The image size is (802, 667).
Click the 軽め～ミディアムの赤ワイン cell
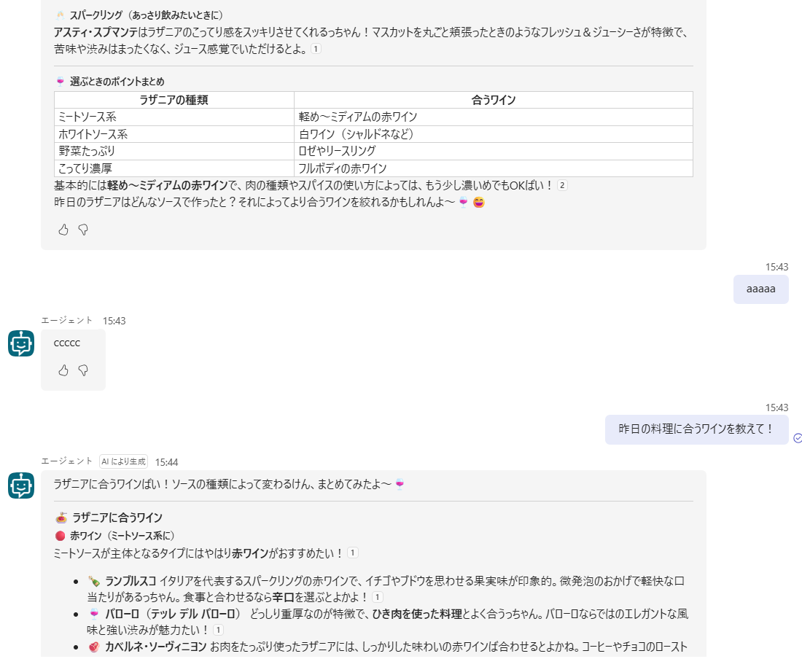tap(494, 117)
